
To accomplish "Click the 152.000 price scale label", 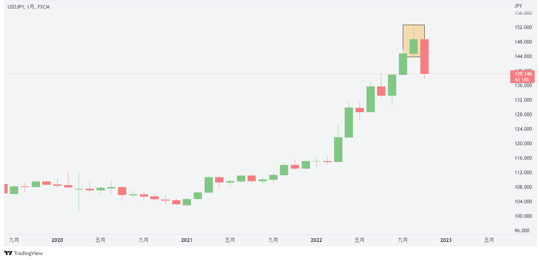I will [523, 27].
